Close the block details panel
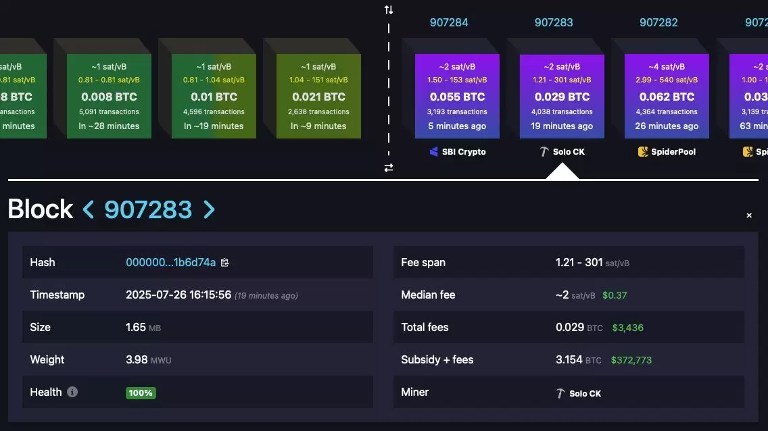The image size is (768, 431). pyautogui.click(x=749, y=215)
